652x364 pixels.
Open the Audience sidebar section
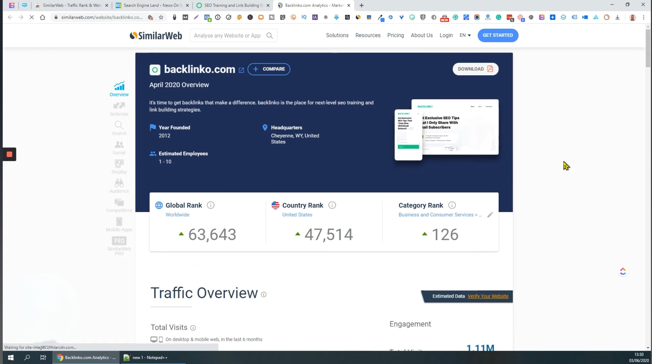pyautogui.click(x=119, y=186)
